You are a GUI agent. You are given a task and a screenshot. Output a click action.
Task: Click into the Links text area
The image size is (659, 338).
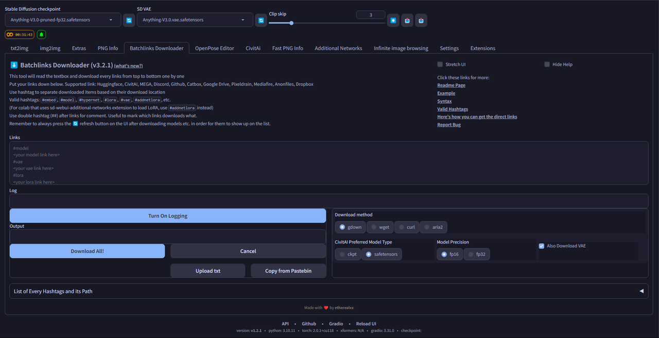[329, 163]
